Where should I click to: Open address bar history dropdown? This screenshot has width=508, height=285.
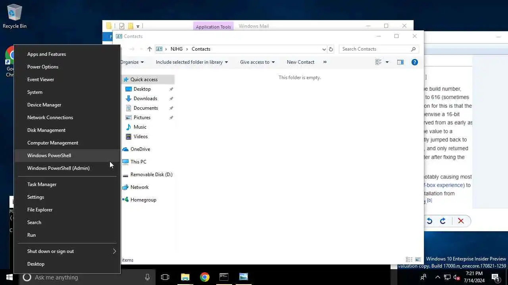[324, 49]
